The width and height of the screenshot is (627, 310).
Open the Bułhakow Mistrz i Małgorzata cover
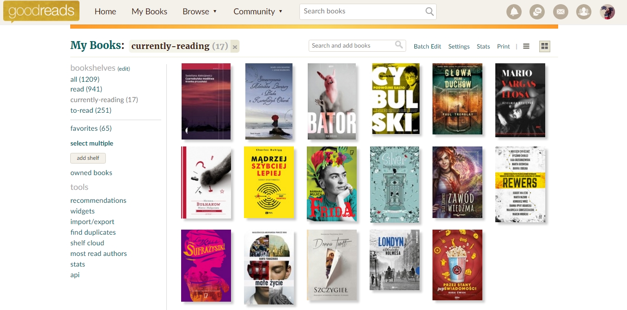206,182
